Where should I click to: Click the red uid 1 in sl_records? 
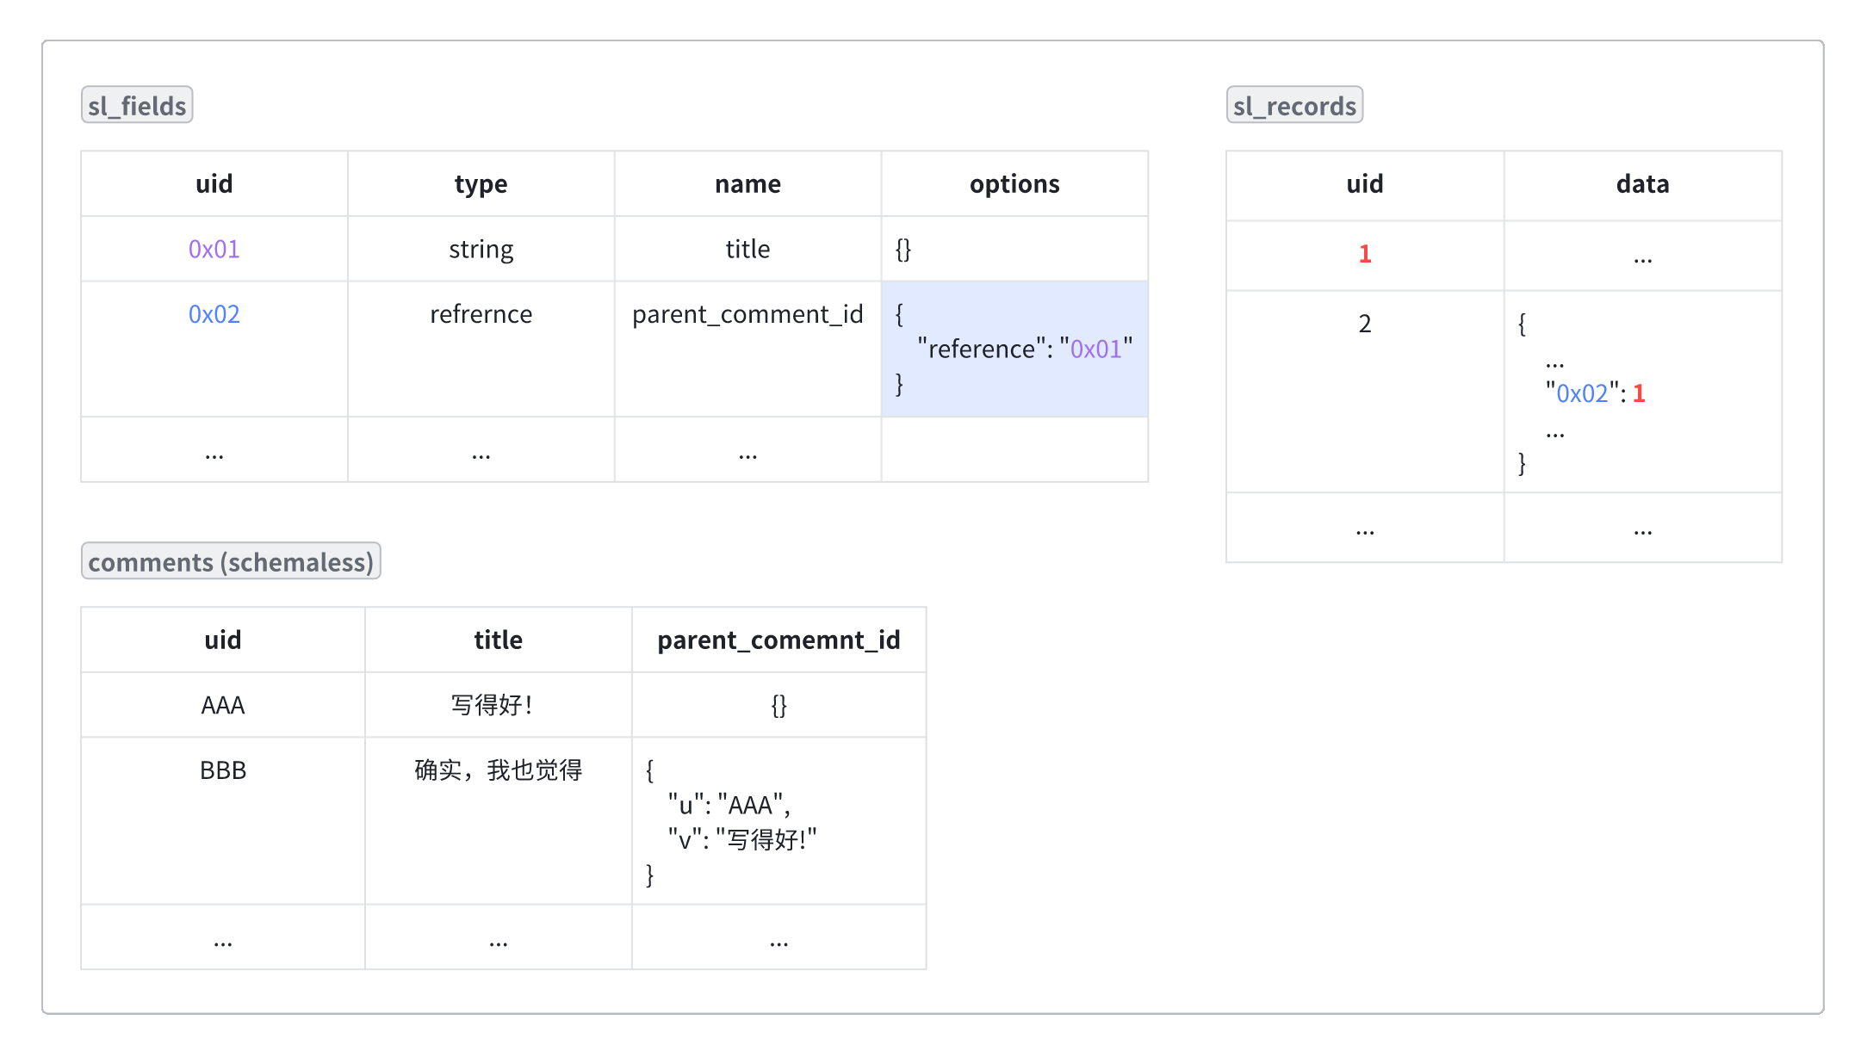1364,254
